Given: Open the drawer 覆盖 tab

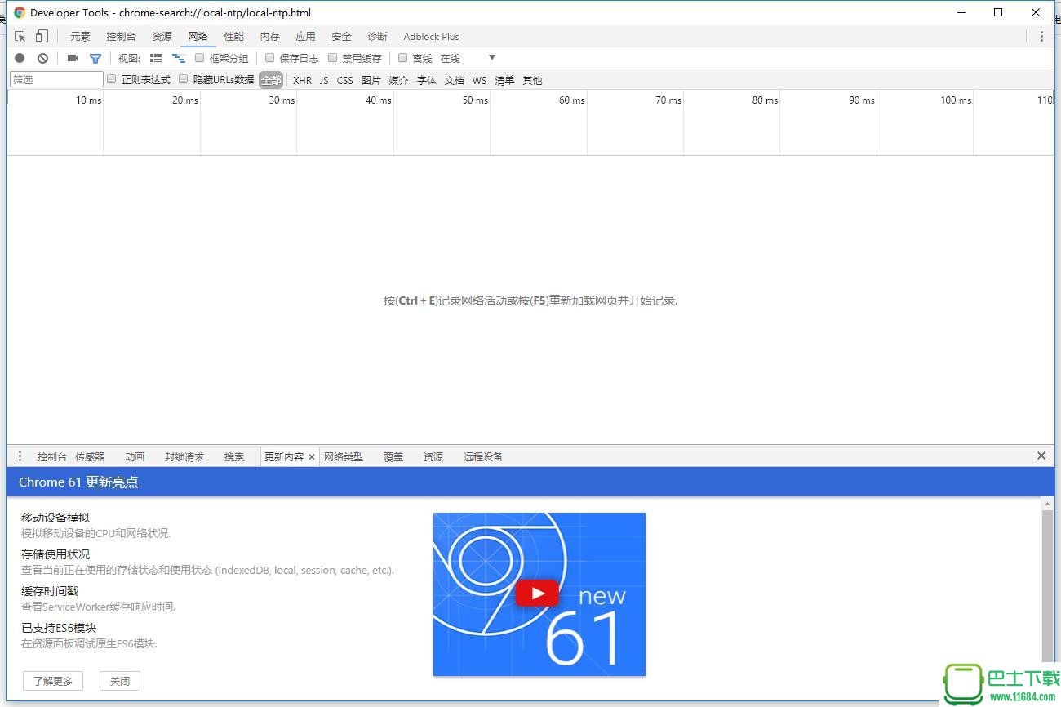Looking at the screenshot, I should [x=393, y=457].
